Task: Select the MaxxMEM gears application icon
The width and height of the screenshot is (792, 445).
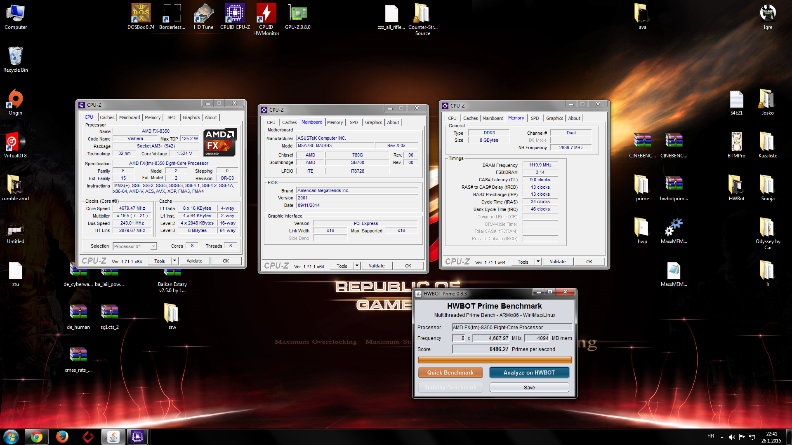Action: pyautogui.click(x=674, y=231)
